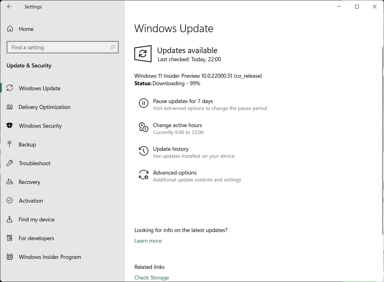Click the Windows 11 Insider Preview update name
Image resolution: width=384 pixels, height=282 pixels.
[x=198, y=76]
